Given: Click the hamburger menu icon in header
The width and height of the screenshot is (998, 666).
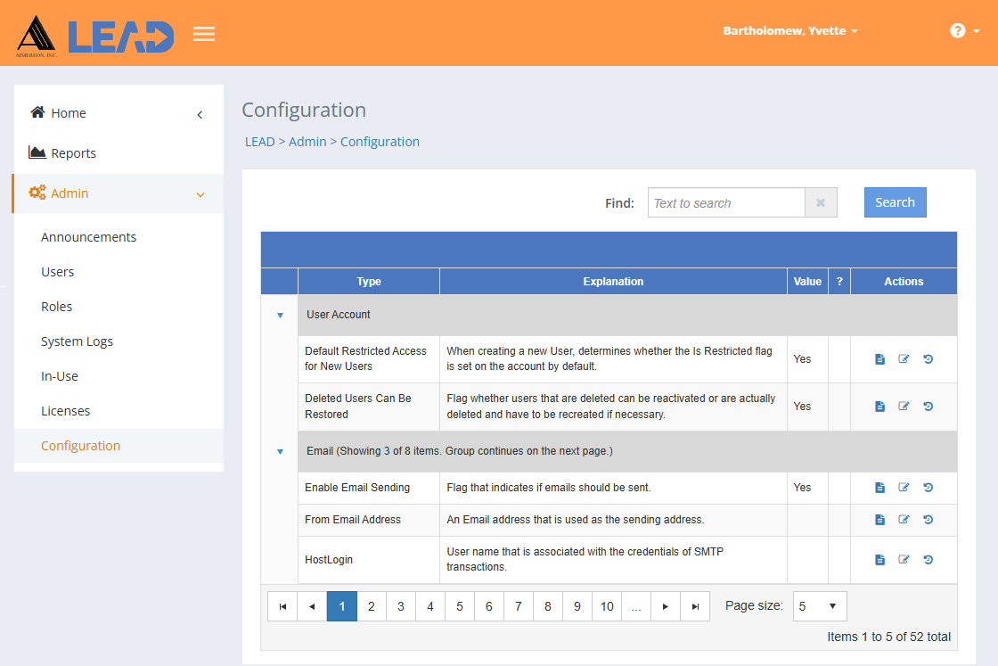Looking at the screenshot, I should tap(204, 34).
